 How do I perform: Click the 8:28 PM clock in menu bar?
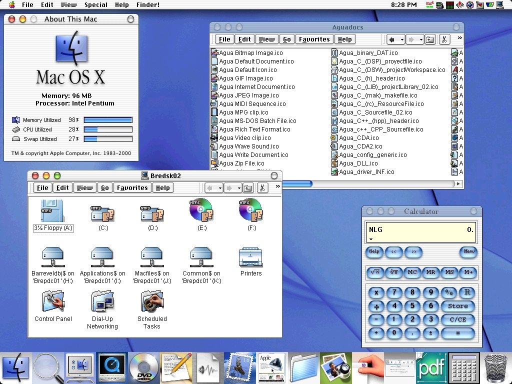pos(403,4)
